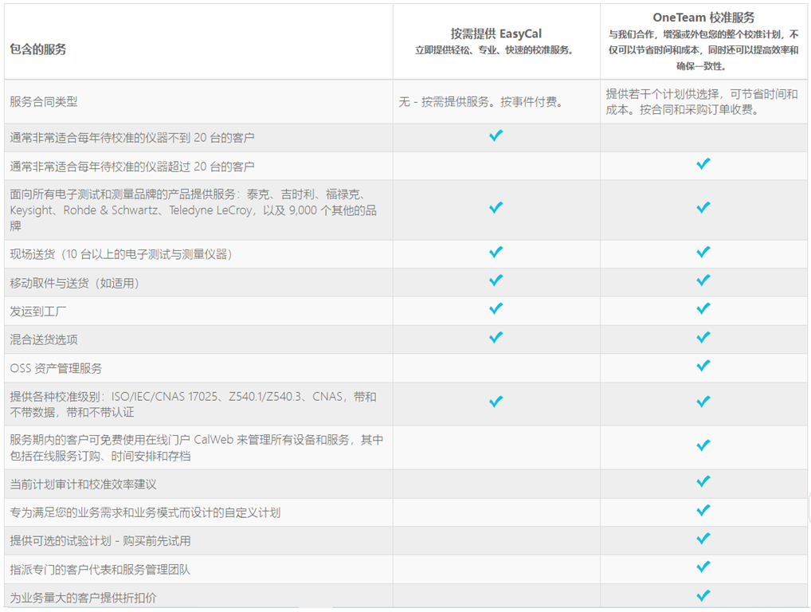Click OneTeam checkmark in 混合送货选项 row
This screenshot has height=612, width=811.
pyautogui.click(x=703, y=338)
